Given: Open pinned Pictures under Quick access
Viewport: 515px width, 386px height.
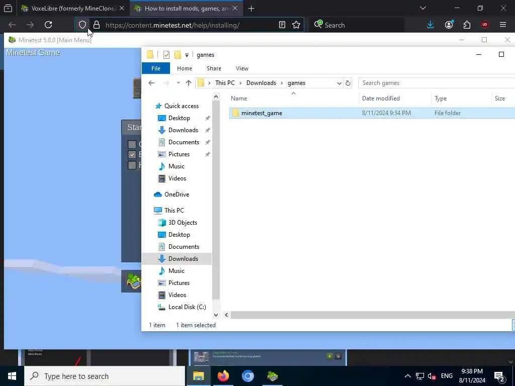Looking at the screenshot, I should tap(179, 154).
